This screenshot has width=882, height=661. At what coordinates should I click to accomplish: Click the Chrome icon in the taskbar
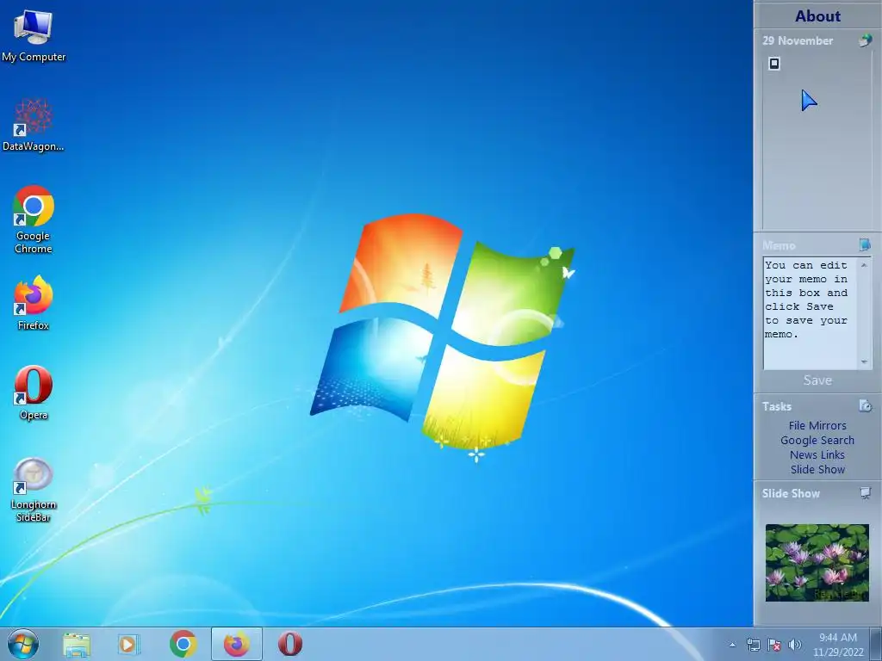183,644
